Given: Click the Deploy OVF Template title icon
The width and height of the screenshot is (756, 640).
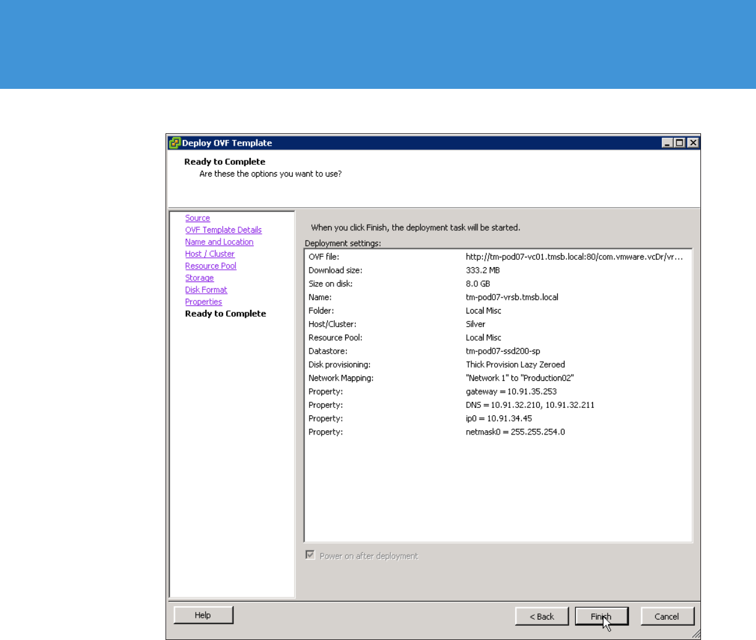Looking at the screenshot, I should pyautogui.click(x=175, y=143).
